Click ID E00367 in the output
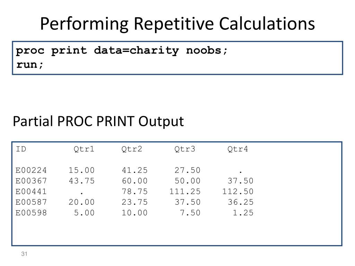This screenshot has height=266, width=355. 31,181
